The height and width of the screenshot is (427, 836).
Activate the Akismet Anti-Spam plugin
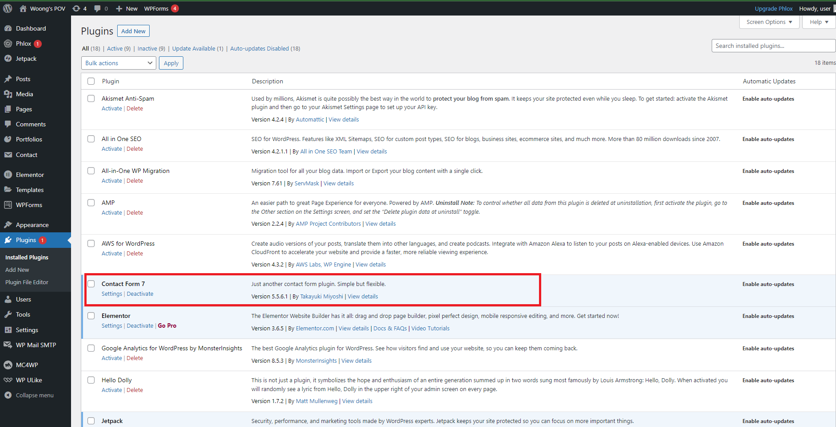[112, 108]
